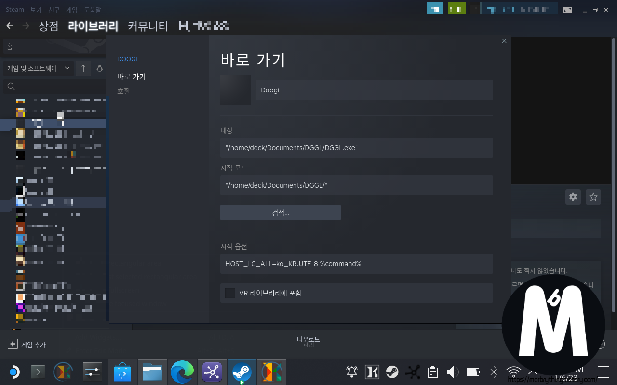Go to 커뮤니티 tab
Viewport: 617px width, 385px height.
[148, 26]
